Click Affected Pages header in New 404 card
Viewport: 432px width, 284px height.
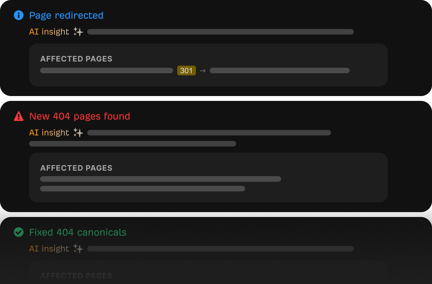tap(76, 168)
